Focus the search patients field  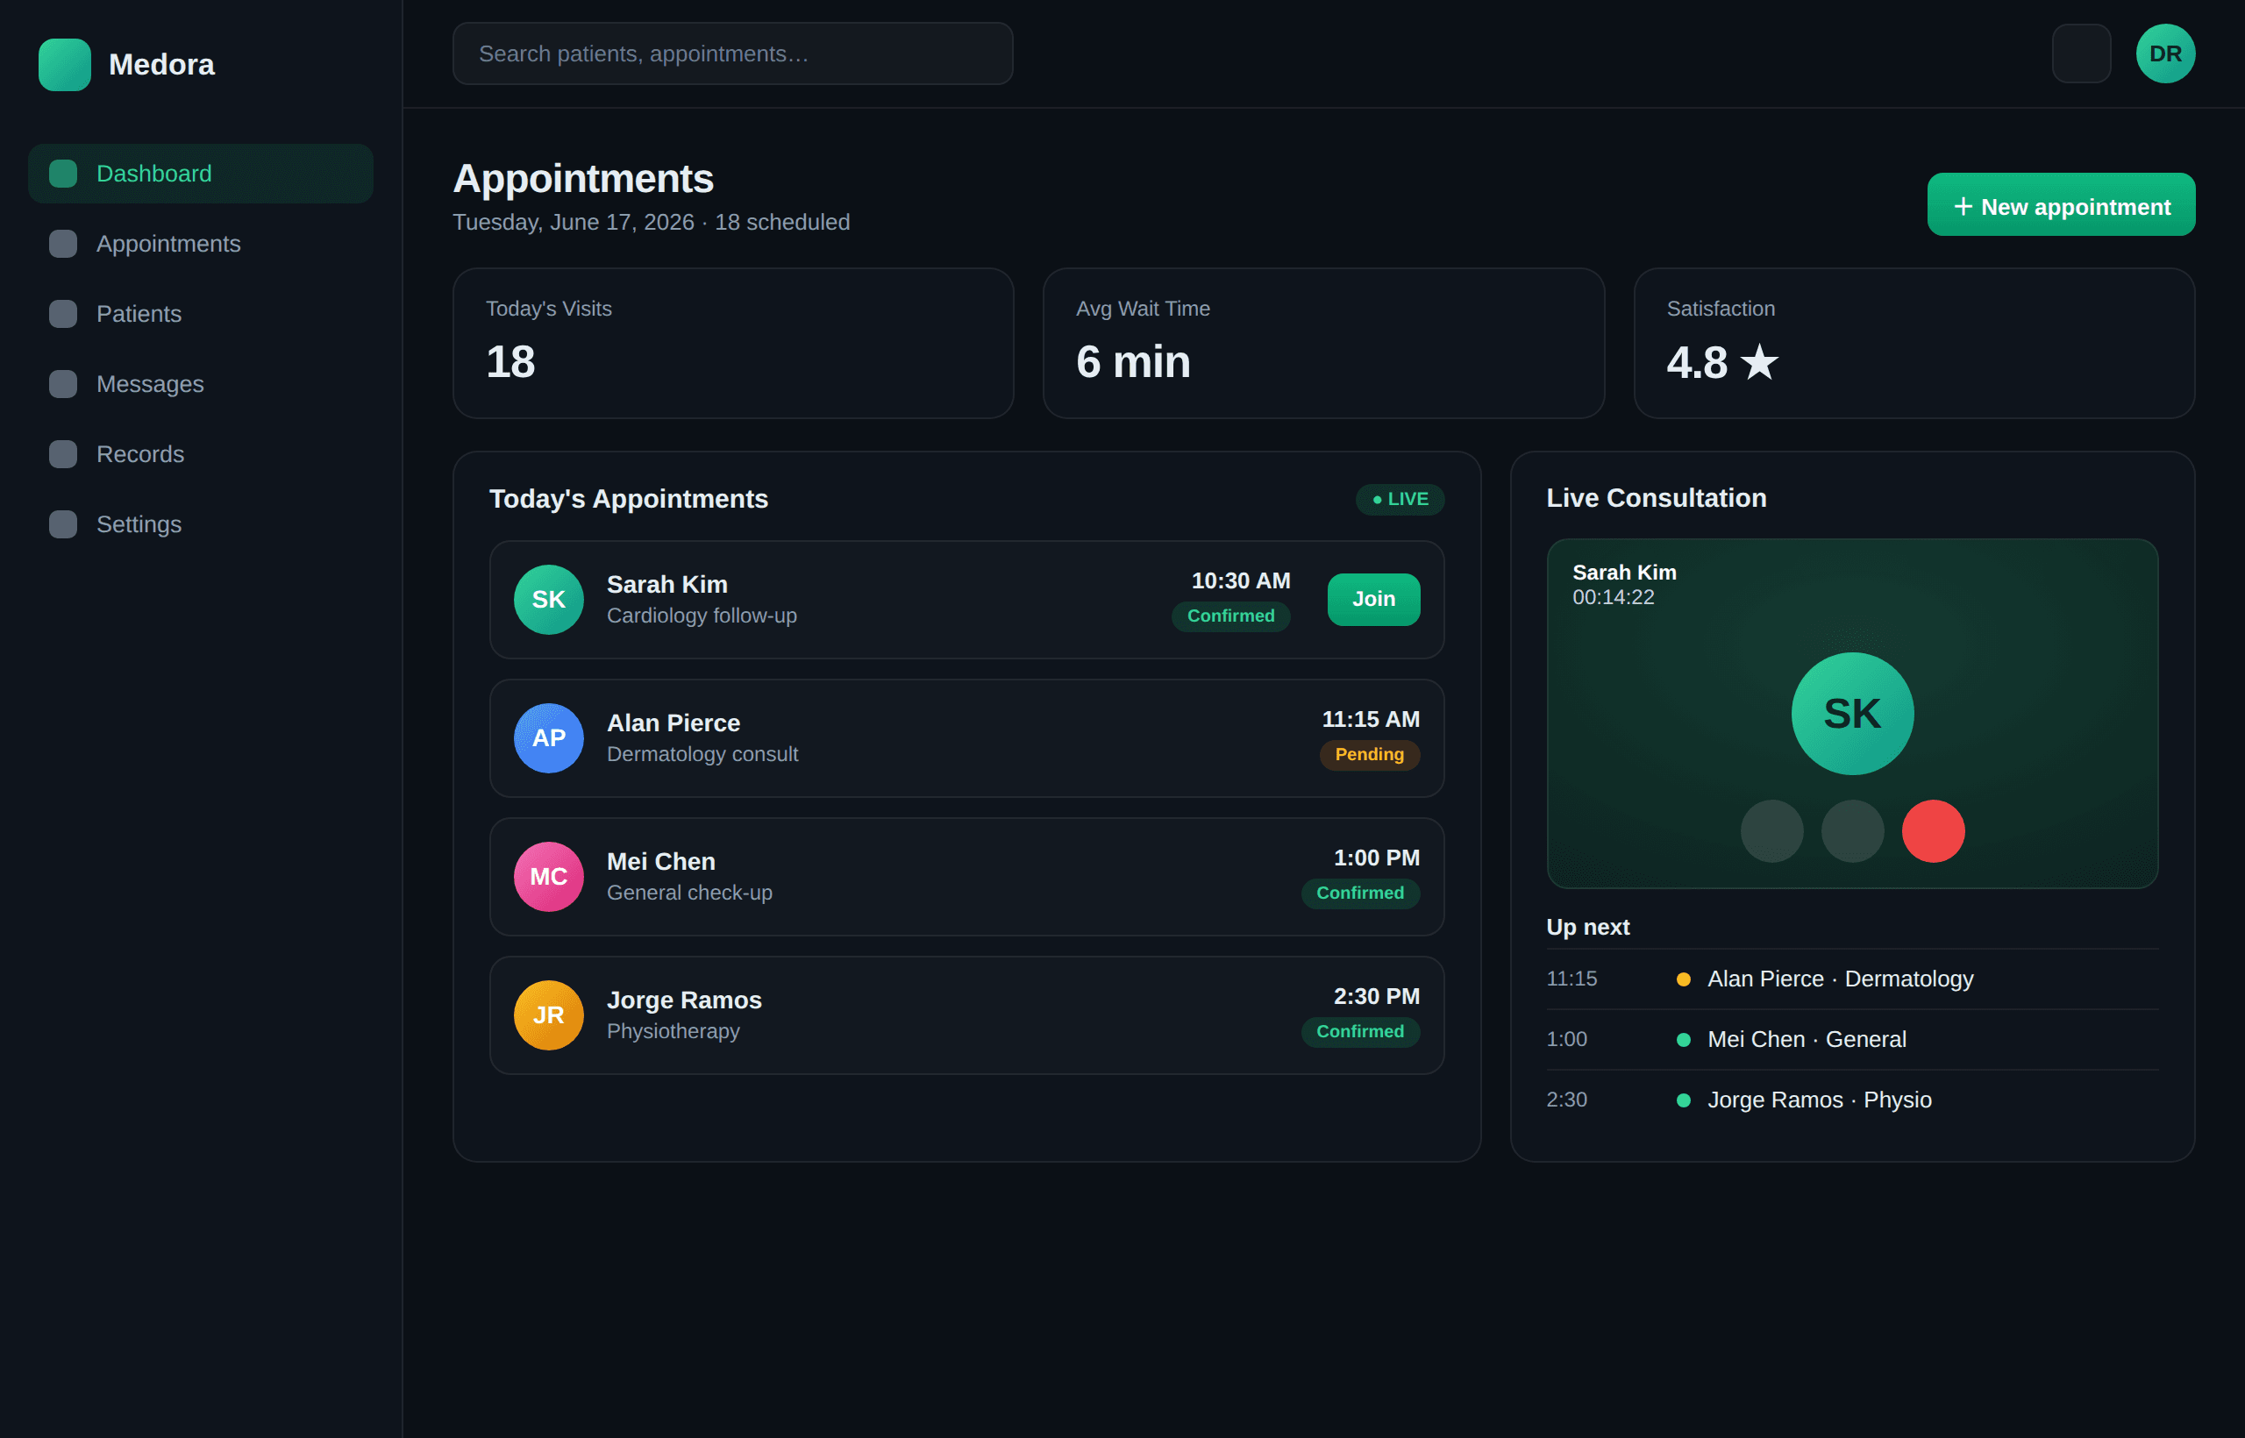point(733,54)
